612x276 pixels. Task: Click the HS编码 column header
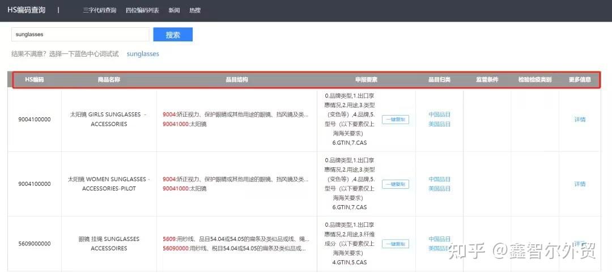[35, 80]
